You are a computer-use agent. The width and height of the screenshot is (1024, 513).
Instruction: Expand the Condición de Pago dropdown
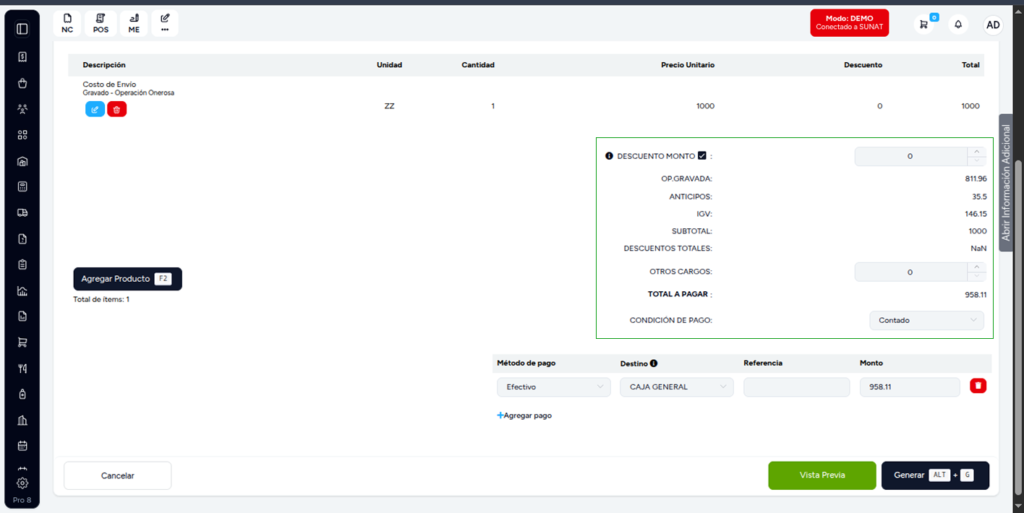pyautogui.click(x=926, y=320)
